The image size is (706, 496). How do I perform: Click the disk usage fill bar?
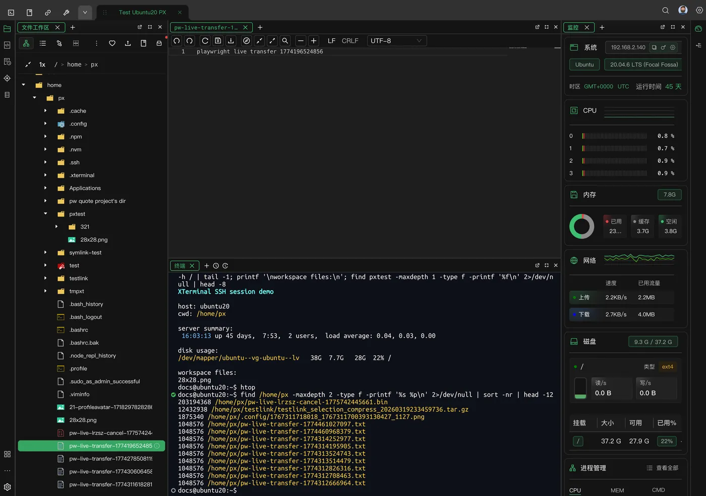pyautogui.click(x=581, y=388)
